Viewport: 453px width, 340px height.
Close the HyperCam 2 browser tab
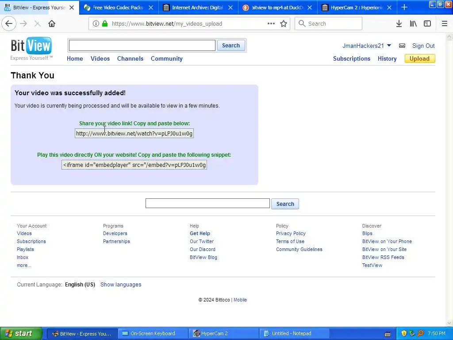[x=389, y=8]
